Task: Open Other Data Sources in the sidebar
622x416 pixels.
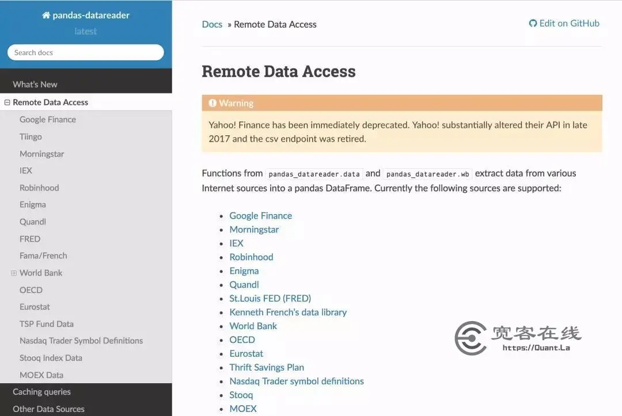Action: pos(48,409)
